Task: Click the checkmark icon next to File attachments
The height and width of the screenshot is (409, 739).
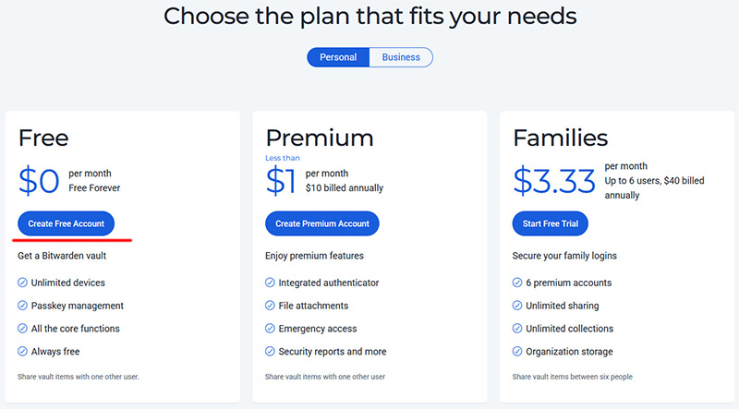Action: pos(270,306)
